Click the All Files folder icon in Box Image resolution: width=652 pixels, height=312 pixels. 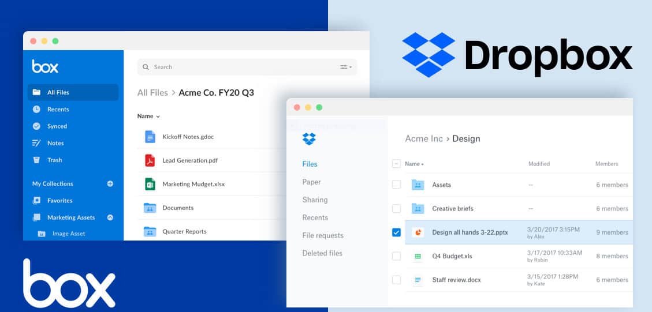(36, 92)
